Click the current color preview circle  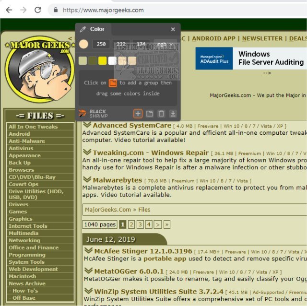point(83,44)
